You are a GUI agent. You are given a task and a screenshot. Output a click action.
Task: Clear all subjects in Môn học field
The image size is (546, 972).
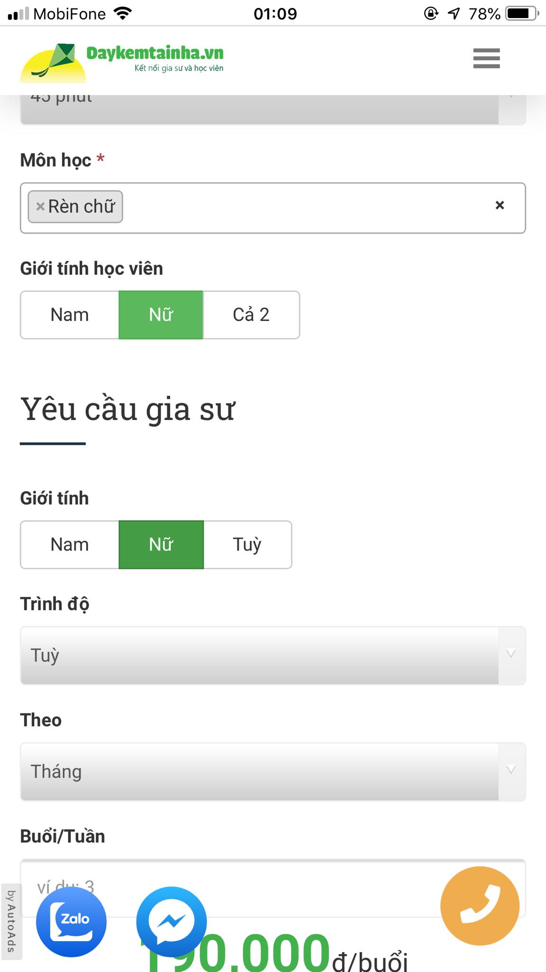click(x=500, y=206)
